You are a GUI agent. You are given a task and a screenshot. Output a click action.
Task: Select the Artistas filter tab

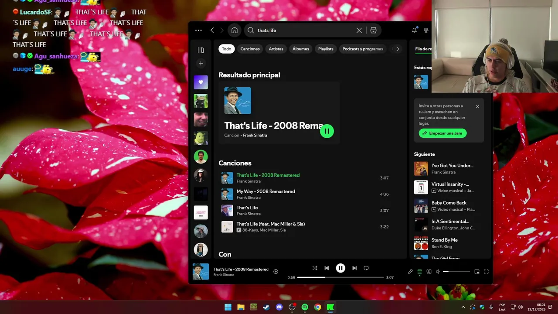pos(276,49)
